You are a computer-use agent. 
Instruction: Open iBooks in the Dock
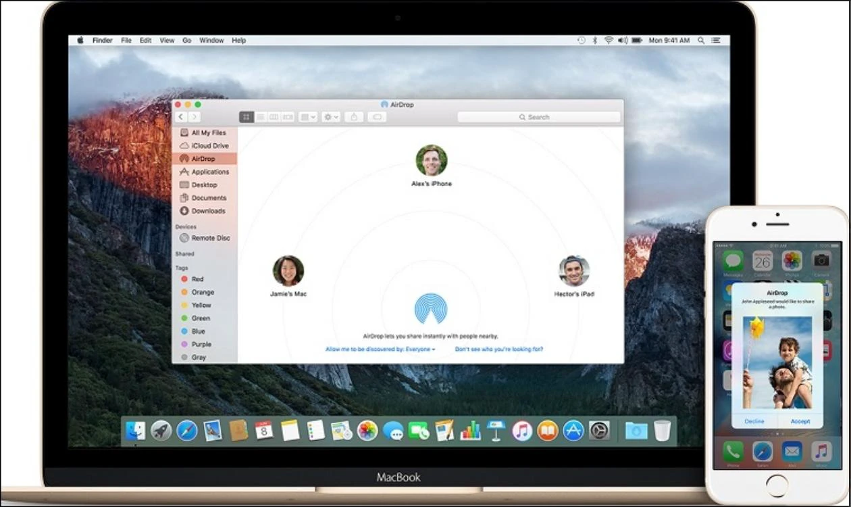click(547, 430)
